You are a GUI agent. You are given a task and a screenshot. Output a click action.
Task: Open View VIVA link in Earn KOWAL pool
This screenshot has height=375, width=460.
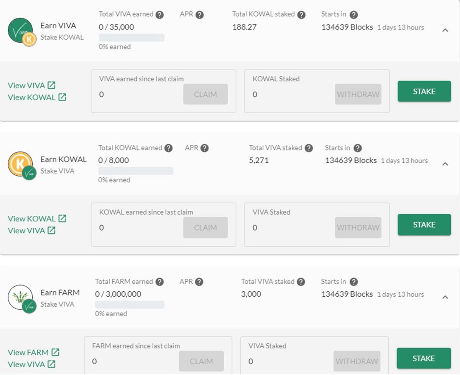tap(31, 230)
